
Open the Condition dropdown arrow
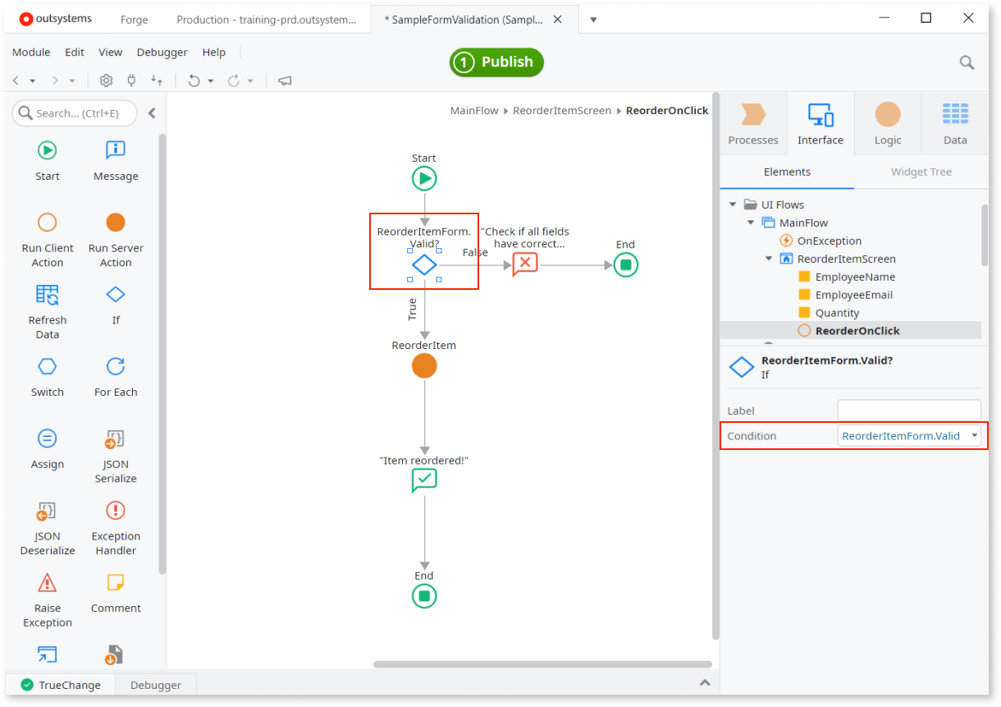pyautogui.click(x=974, y=436)
